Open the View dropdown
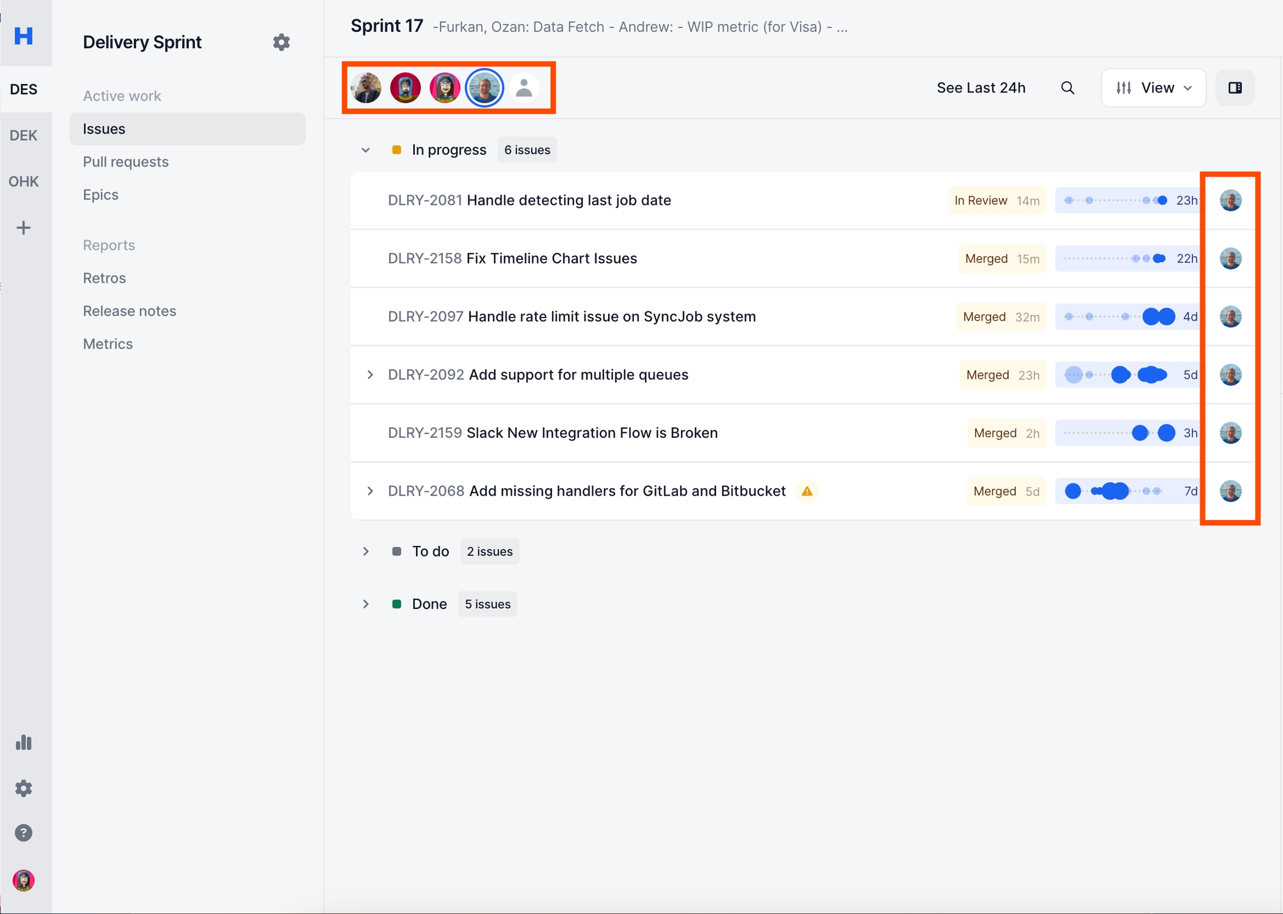The width and height of the screenshot is (1283, 914). click(x=1153, y=88)
